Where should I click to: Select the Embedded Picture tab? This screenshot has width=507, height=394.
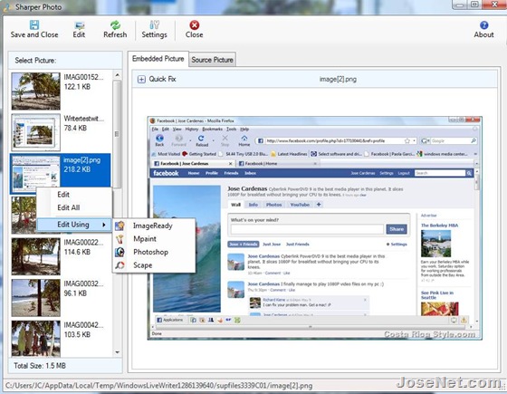158,59
